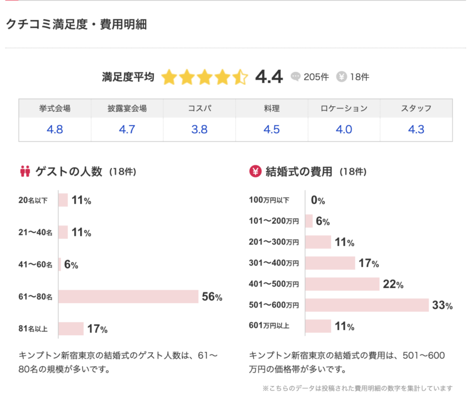The image size is (468, 400).
Task: Click the red guest people icon
Action: coord(25,172)
